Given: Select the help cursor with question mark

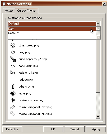Looking at the screenshot, I should coord(13,73).
